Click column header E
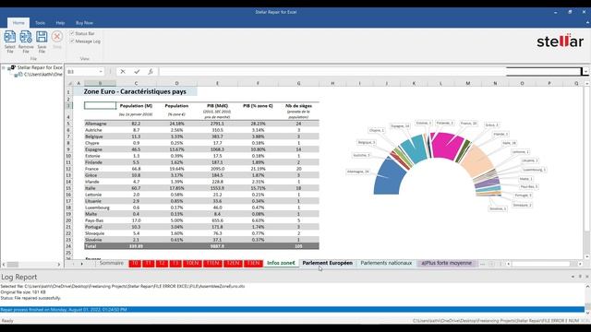This screenshot has width=591, height=332. [217, 83]
